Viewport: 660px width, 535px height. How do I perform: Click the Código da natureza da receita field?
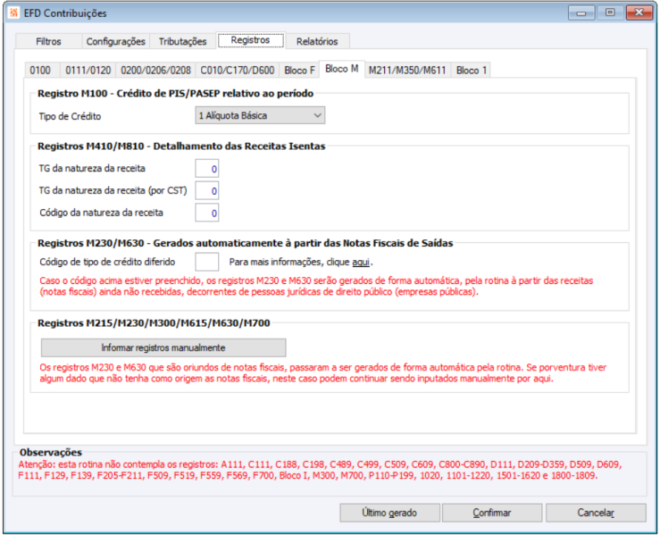pyautogui.click(x=206, y=213)
